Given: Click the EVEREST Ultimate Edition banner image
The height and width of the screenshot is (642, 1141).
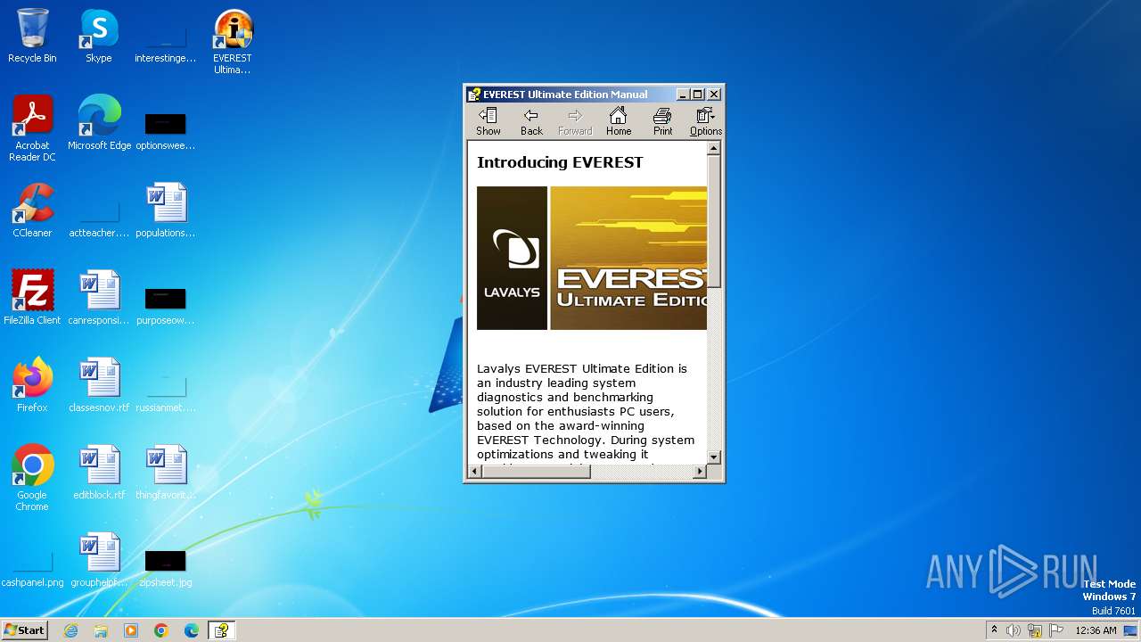Looking at the screenshot, I should [x=628, y=258].
